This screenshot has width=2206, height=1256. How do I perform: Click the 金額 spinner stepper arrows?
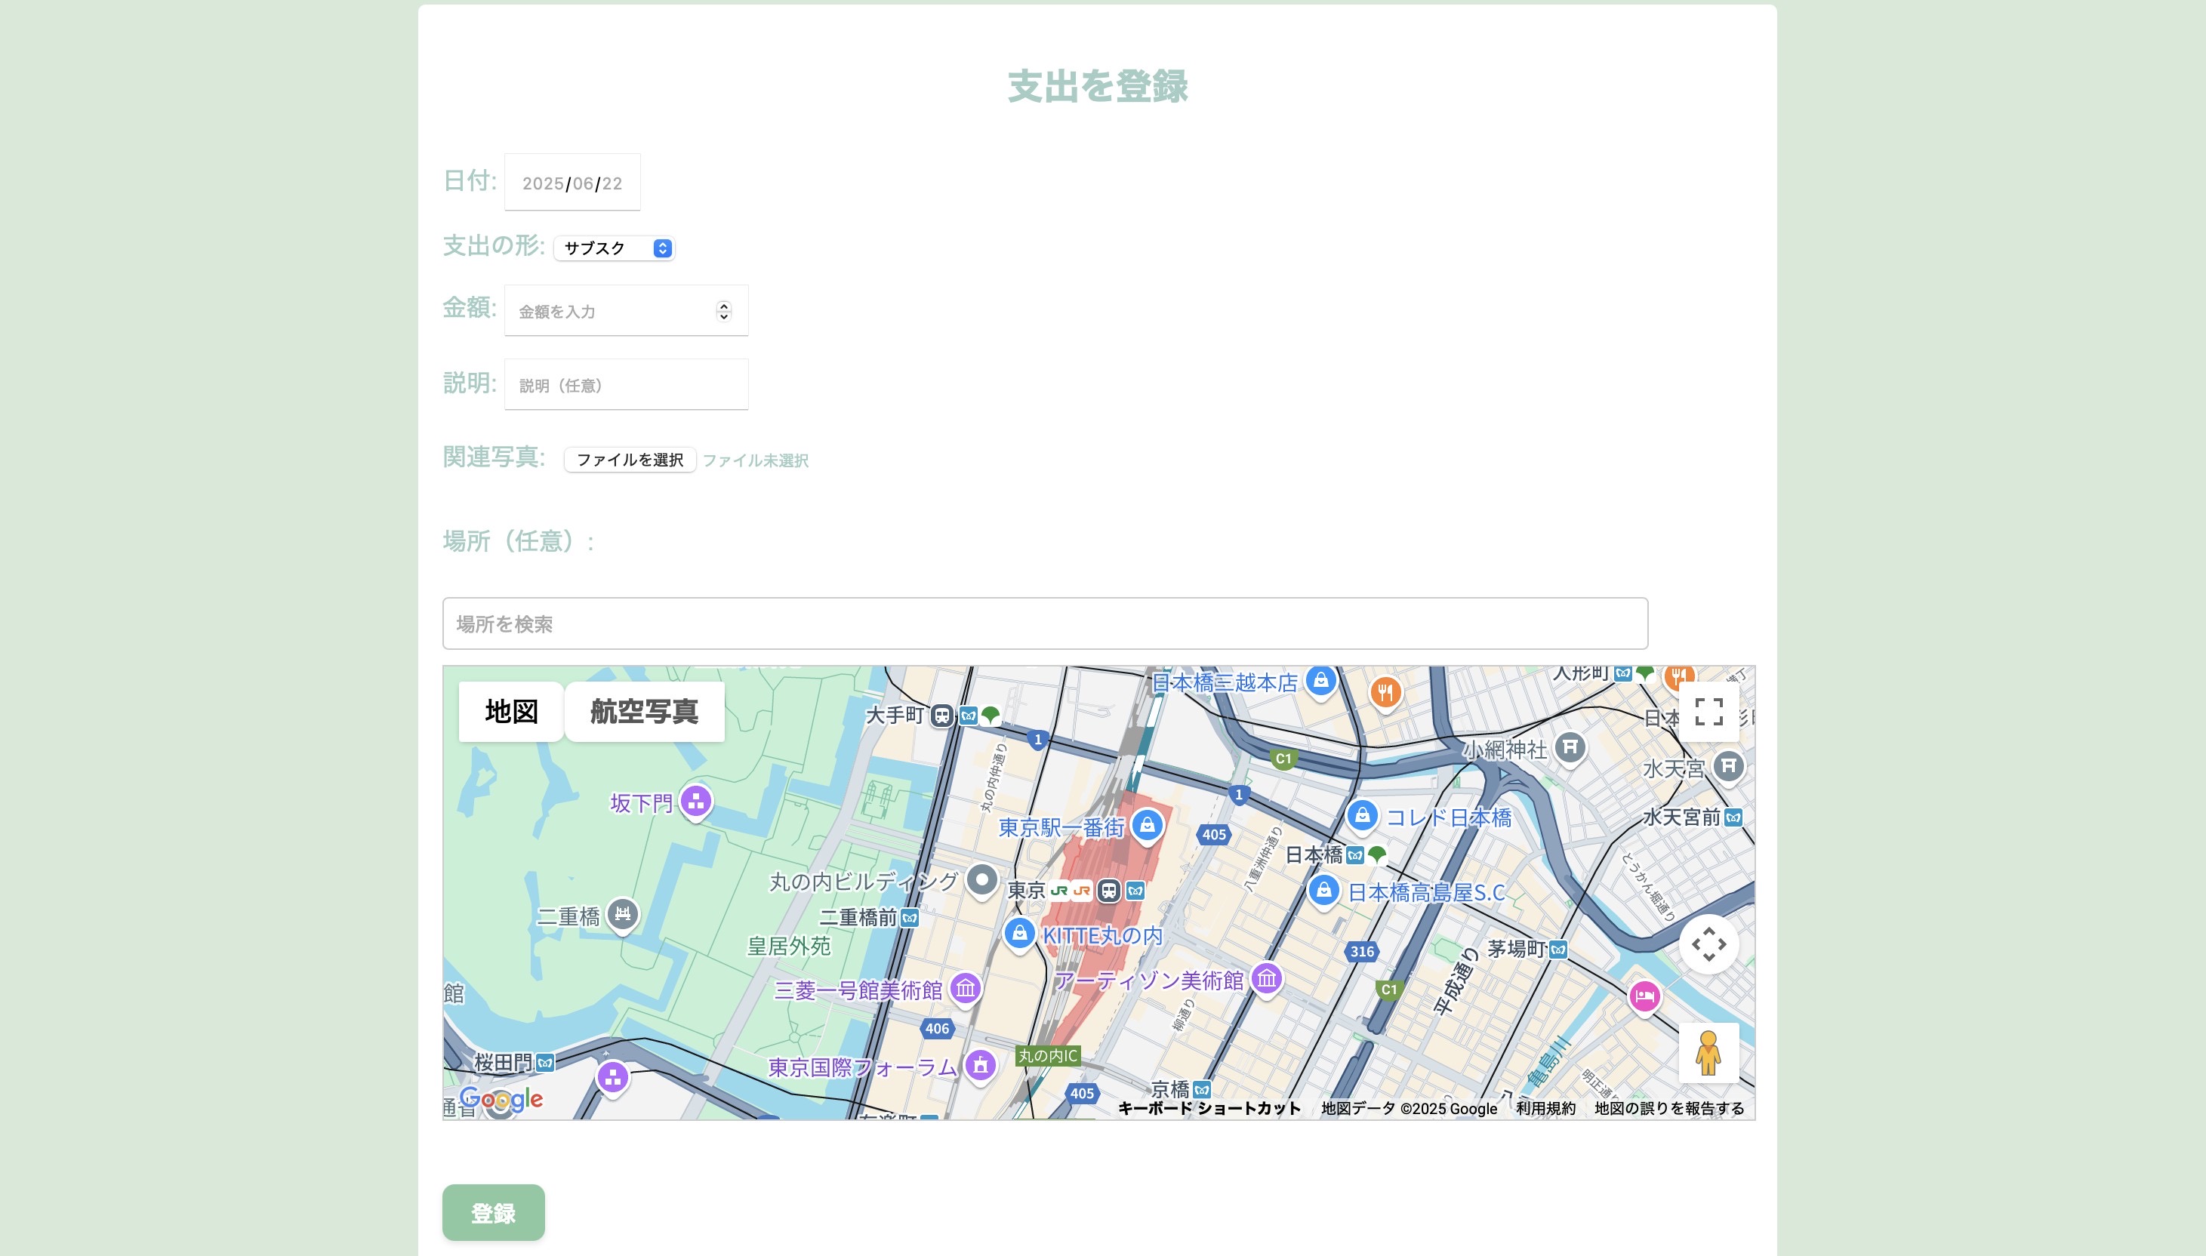coord(724,312)
